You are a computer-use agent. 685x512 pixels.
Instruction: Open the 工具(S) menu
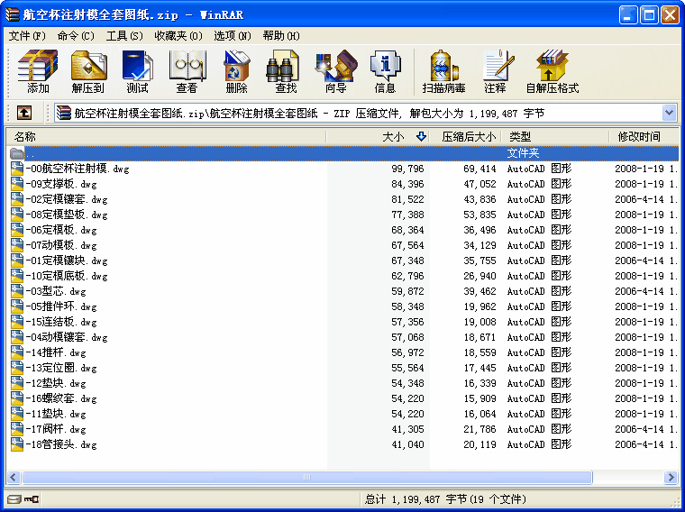(124, 36)
